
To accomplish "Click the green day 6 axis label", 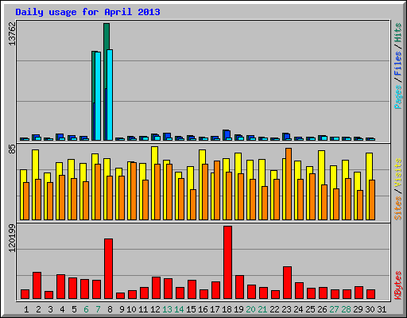I will (86, 309).
